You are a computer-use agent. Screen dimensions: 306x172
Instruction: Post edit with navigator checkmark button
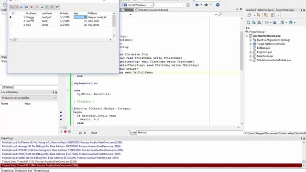[x=47, y=7]
